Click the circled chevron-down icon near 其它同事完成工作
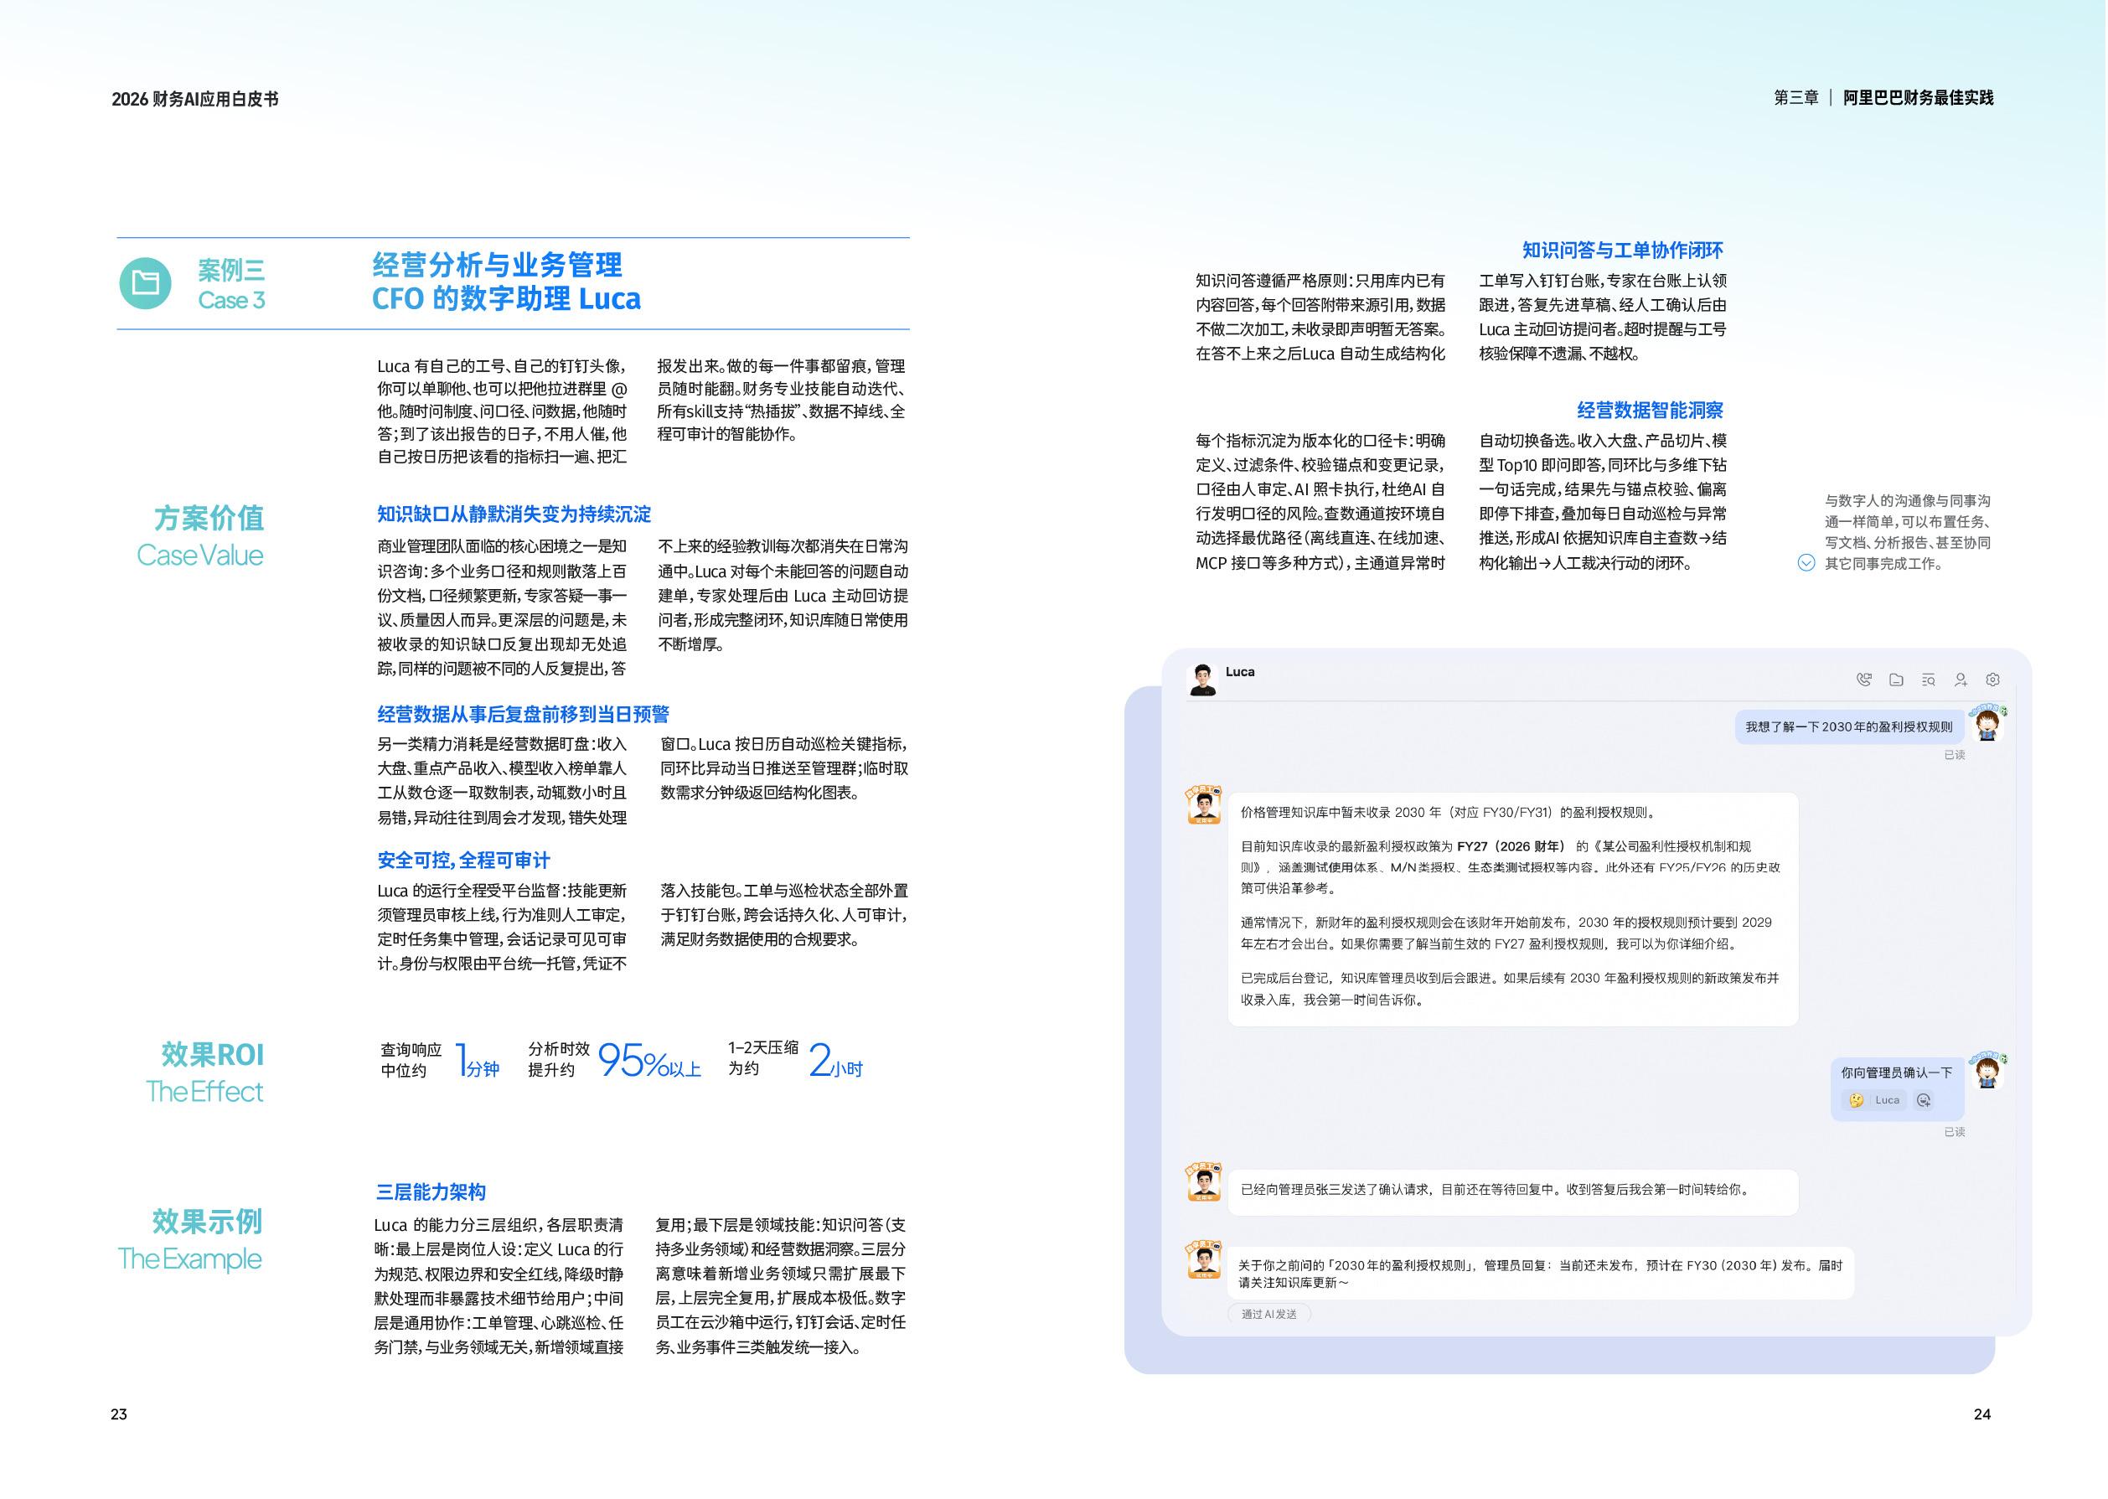 (1806, 563)
